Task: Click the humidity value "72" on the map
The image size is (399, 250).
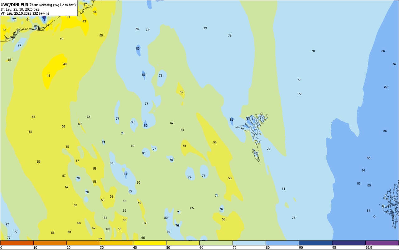Action: click(x=268, y=149)
